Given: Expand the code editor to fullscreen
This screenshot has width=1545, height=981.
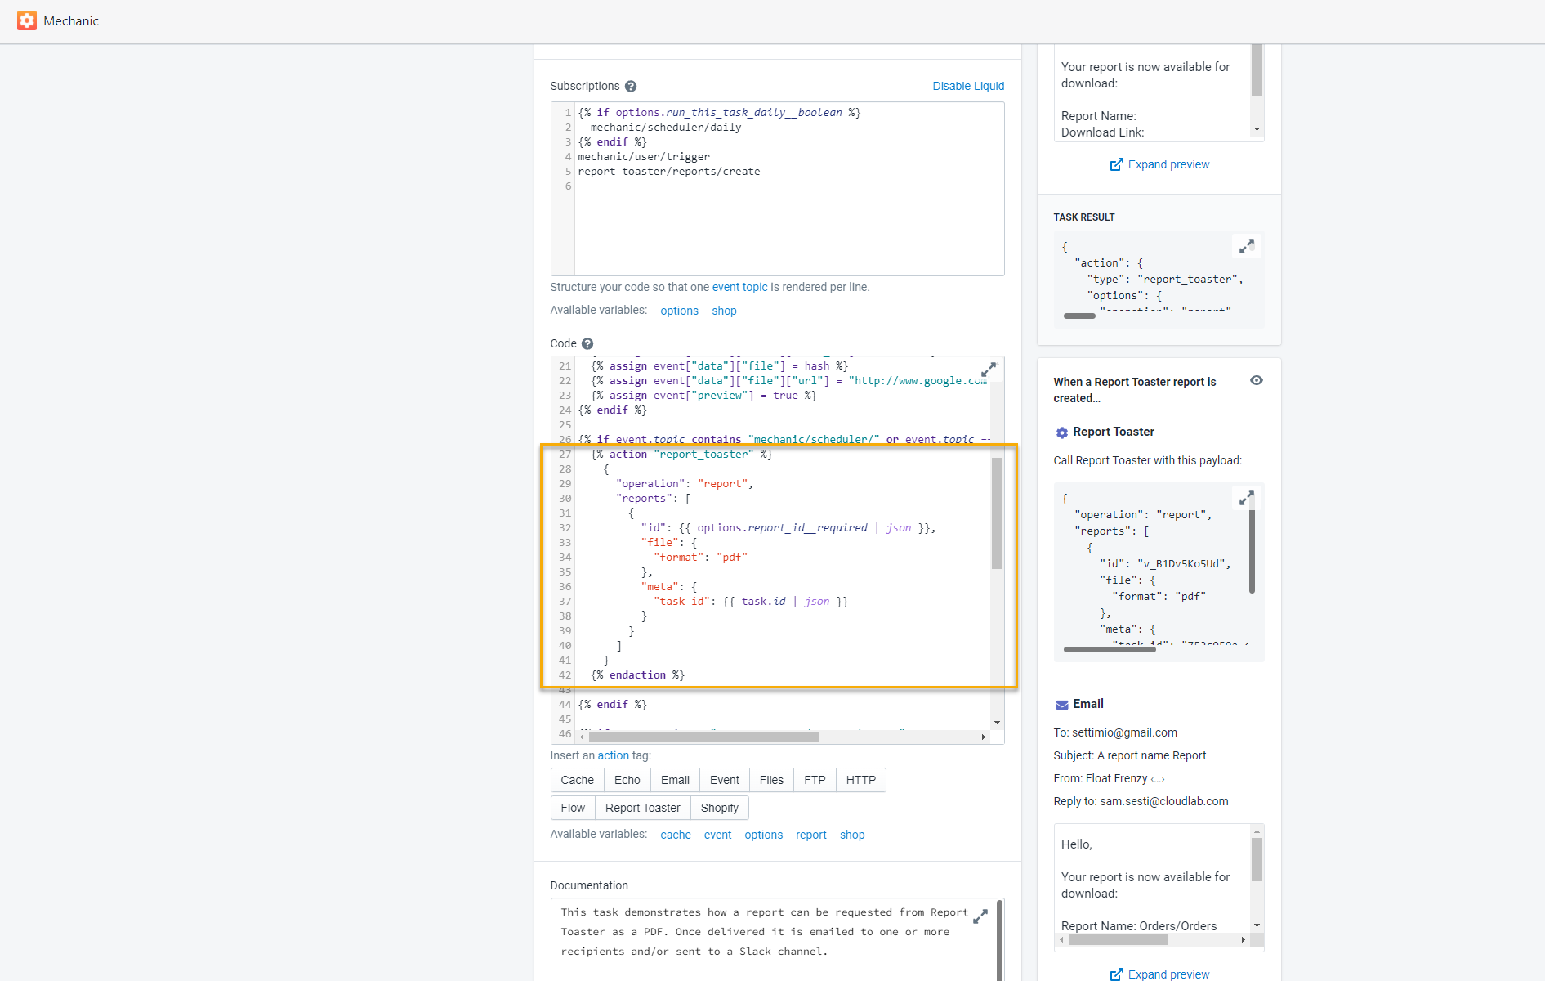Looking at the screenshot, I should pyautogui.click(x=989, y=370).
